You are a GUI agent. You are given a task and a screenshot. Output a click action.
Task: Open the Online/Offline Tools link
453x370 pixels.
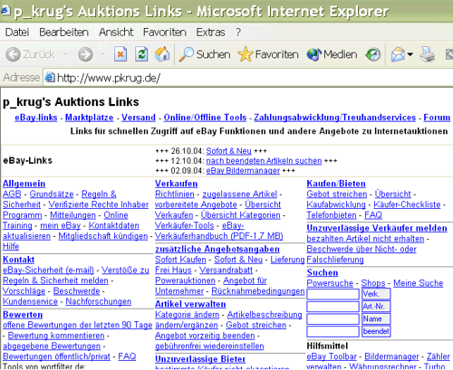pos(205,118)
